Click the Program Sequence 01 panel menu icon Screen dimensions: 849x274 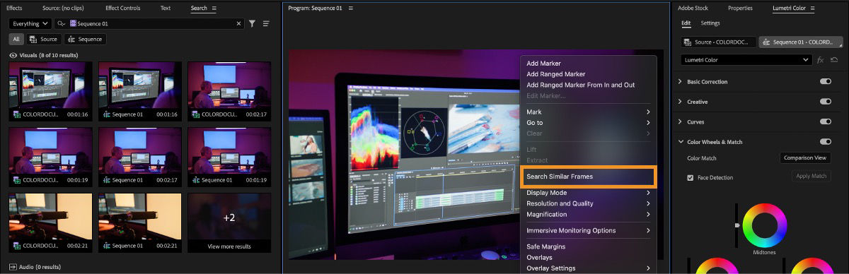[350, 8]
